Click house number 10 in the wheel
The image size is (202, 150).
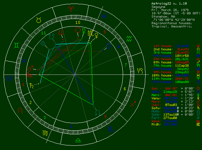tap(78, 23)
